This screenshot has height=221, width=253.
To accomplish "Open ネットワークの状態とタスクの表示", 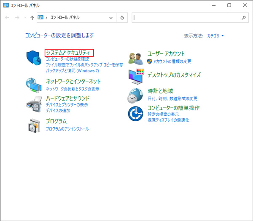I will (73, 89).
